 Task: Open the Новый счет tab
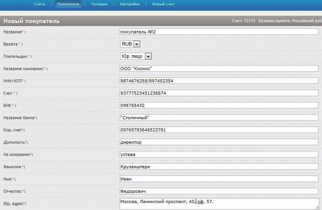[x=163, y=4]
